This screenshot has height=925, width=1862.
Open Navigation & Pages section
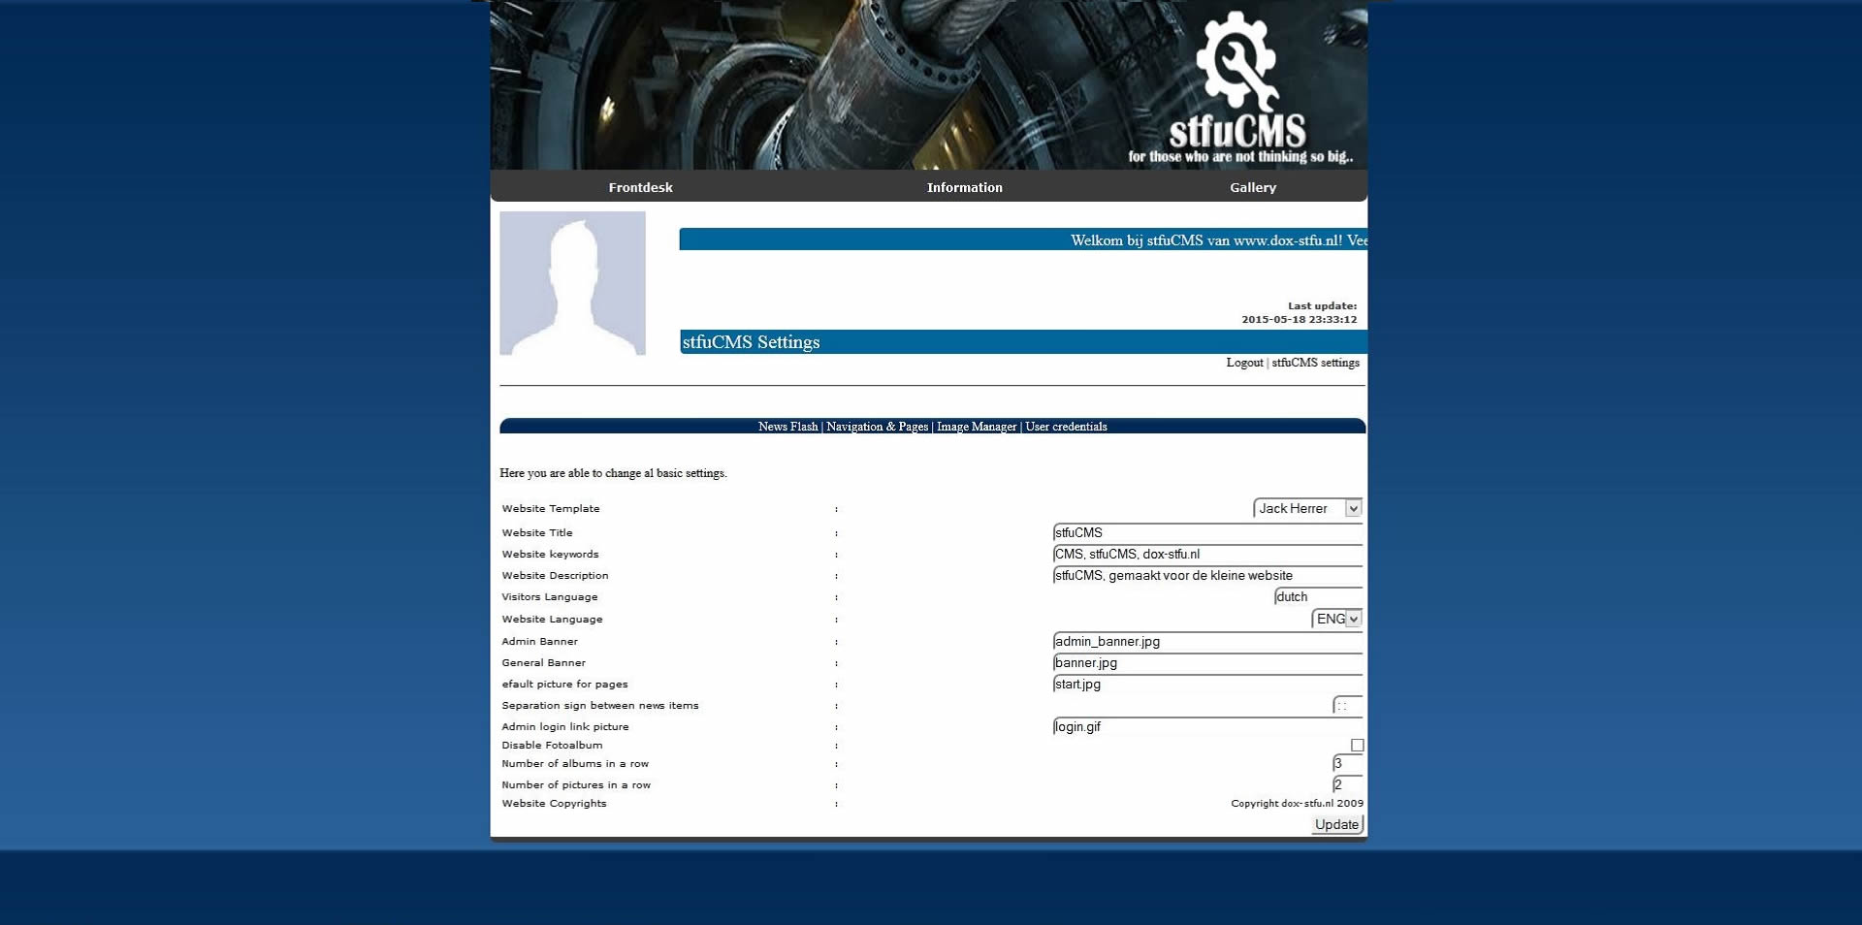pos(877,427)
